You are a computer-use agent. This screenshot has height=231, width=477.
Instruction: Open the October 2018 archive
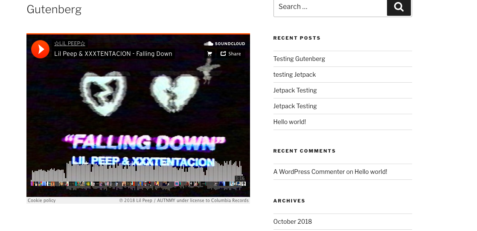tap(292, 222)
